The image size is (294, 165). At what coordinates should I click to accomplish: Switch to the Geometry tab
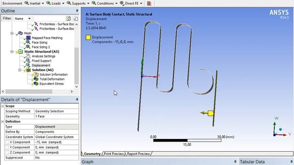(92, 154)
